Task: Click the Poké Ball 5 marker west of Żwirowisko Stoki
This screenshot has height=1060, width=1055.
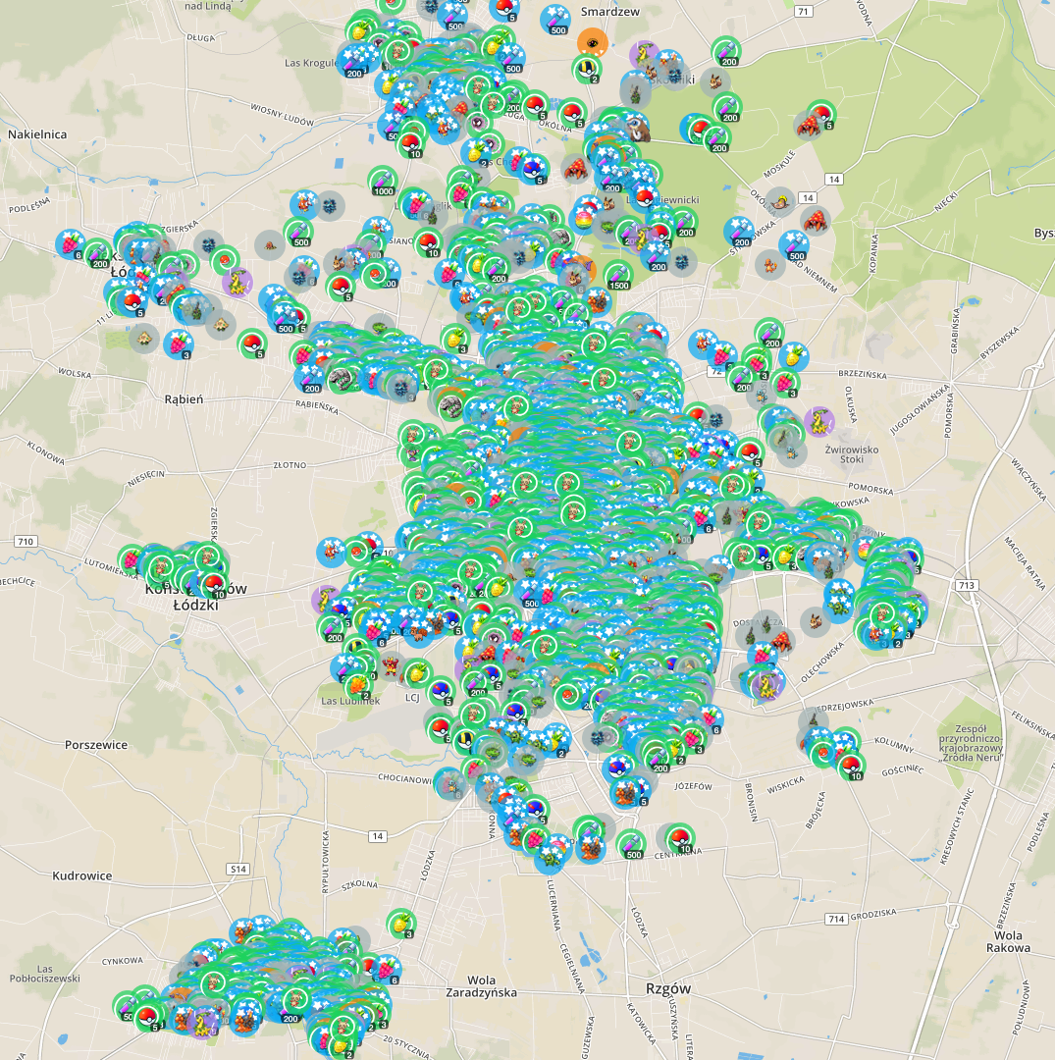Action: [748, 452]
